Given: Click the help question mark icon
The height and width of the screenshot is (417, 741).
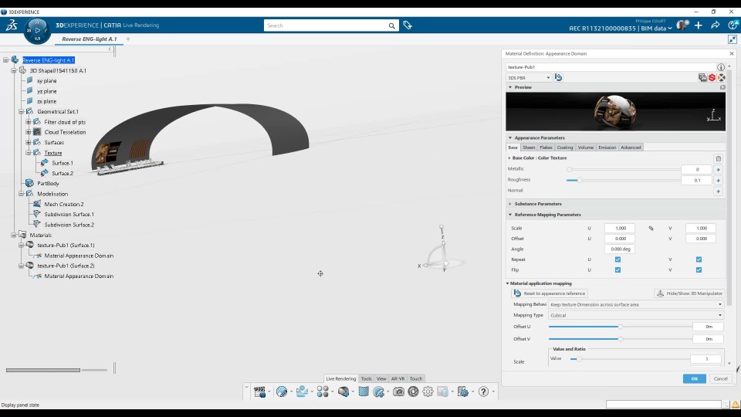Looking at the screenshot, I should coord(483,392).
